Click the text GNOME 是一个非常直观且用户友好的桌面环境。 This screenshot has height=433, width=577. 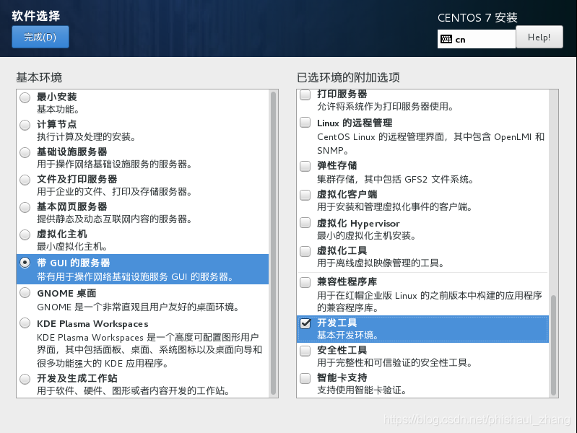coord(139,307)
